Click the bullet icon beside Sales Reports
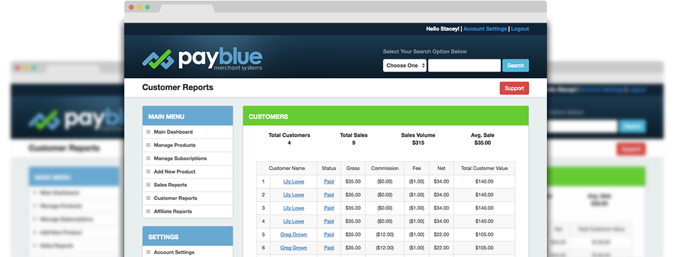Viewport: 675px width, 257px height. [149, 186]
